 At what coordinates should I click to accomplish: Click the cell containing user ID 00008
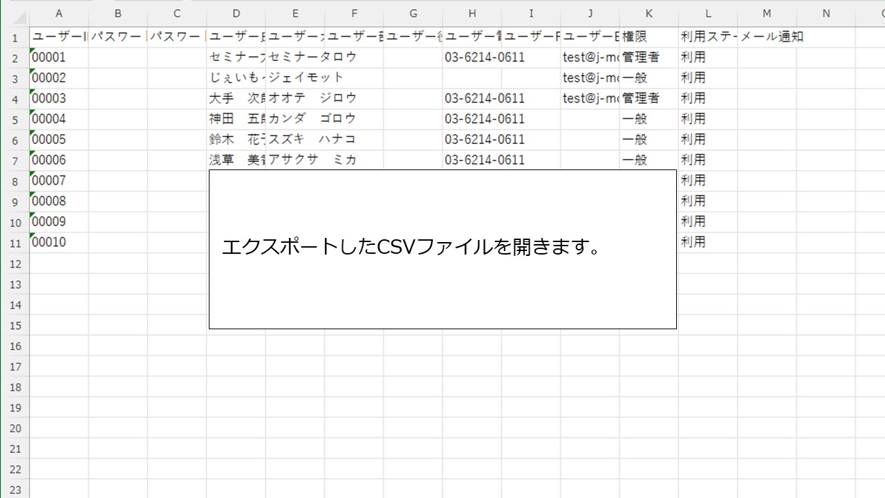tap(59, 201)
